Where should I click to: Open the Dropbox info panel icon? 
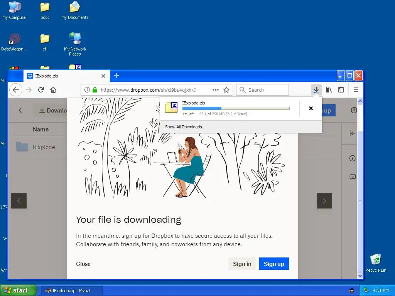pos(353,158)
